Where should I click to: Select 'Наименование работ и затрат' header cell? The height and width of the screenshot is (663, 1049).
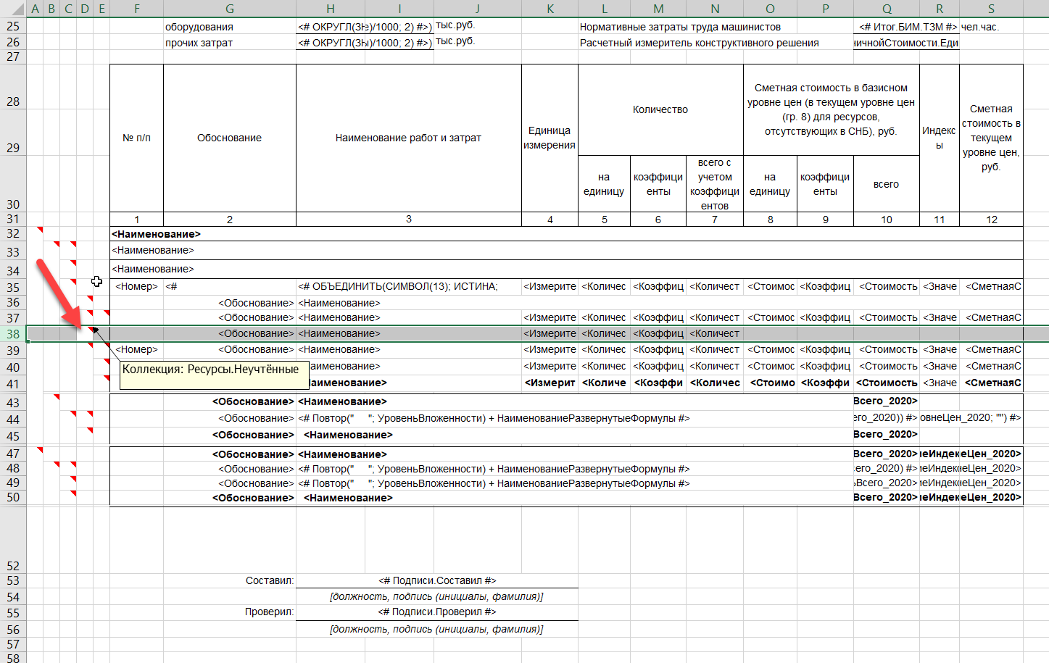click(x=408, y=138)
